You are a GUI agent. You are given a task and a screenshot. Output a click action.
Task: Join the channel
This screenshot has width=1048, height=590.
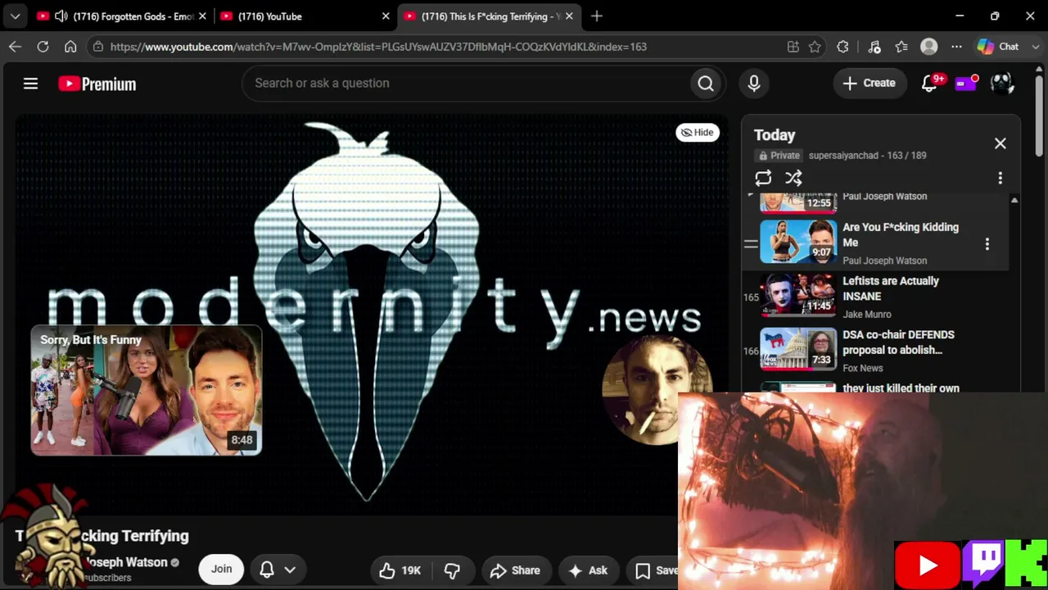pos(221,570)
